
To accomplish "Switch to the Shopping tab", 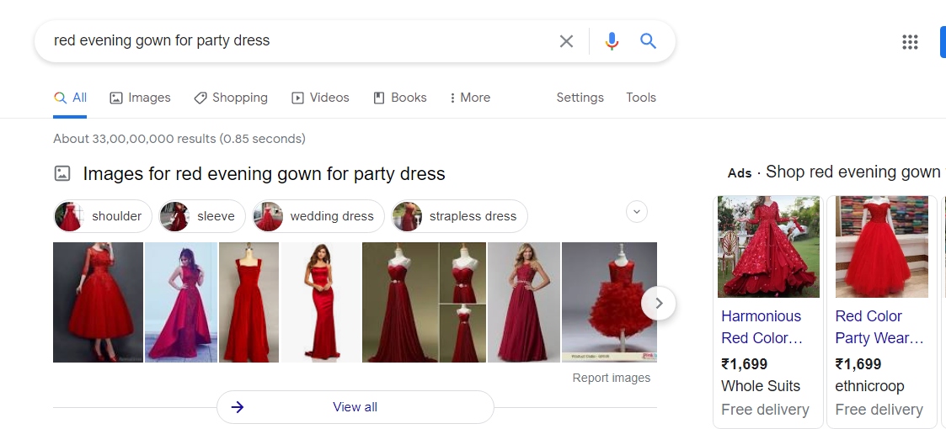I will tap(231, 98).
